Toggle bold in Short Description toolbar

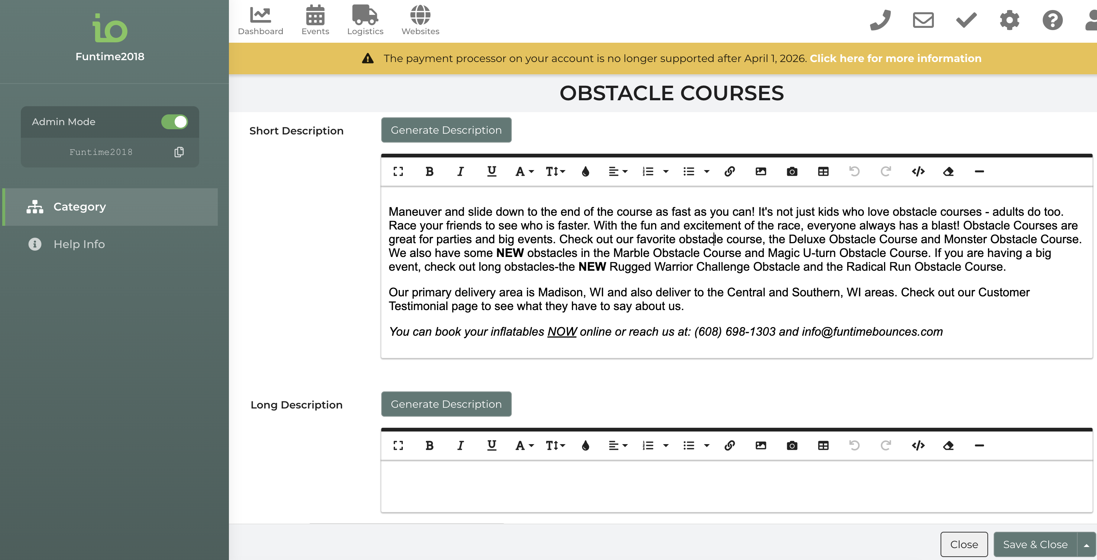(x=429, y=172)
